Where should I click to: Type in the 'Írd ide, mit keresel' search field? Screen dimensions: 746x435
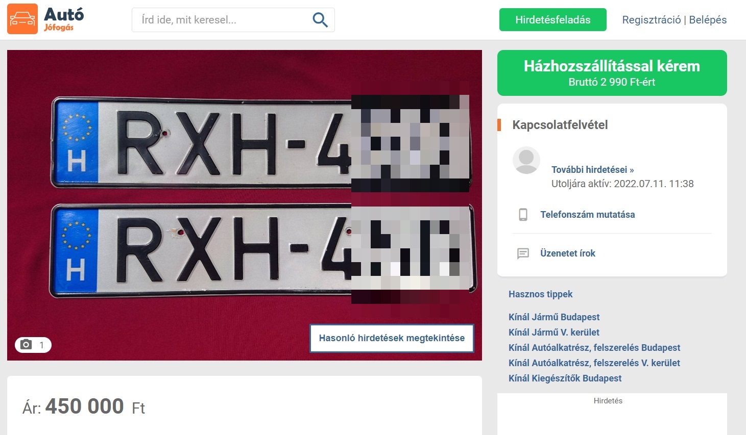pyautogui.click(x=222, y=20)
